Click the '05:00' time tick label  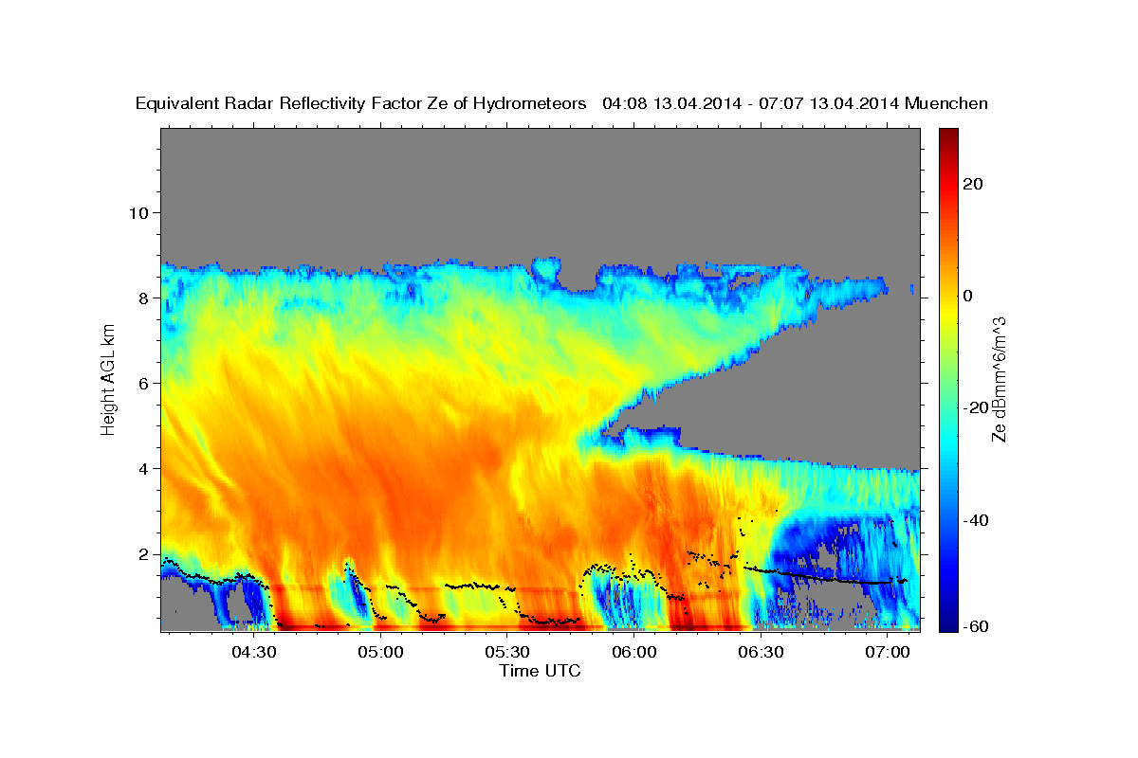click(380, 653)
